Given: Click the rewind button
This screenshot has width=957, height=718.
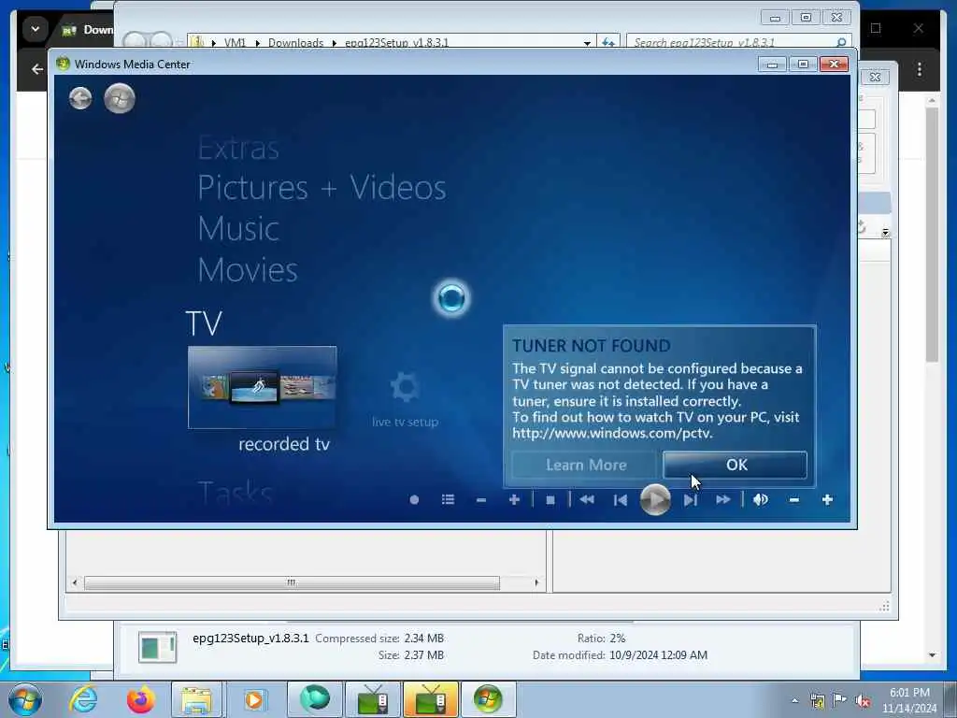Looking at the screenshot, I should point(587,500).
